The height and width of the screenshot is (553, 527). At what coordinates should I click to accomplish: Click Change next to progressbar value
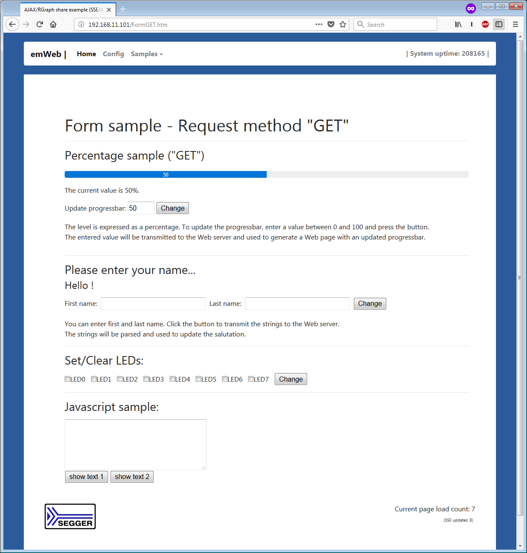click(173, 208)
